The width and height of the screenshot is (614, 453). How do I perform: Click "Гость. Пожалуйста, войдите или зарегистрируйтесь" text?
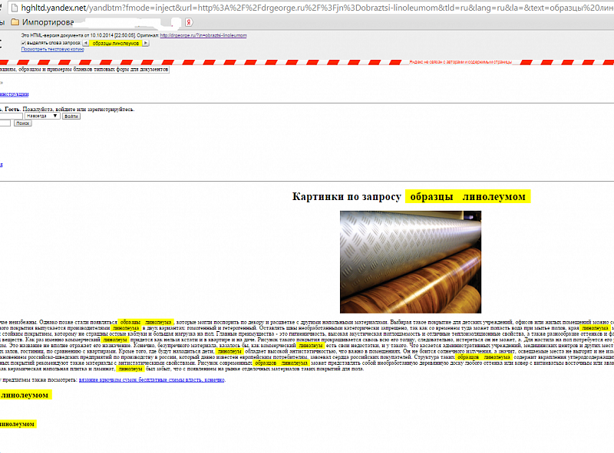tap(69, 109)
